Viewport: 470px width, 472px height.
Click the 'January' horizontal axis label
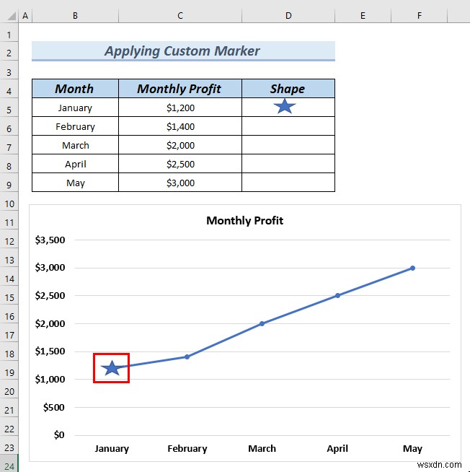click(112, 448)
